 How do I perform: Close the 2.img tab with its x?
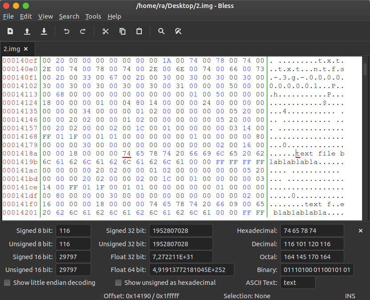(26, 49)
